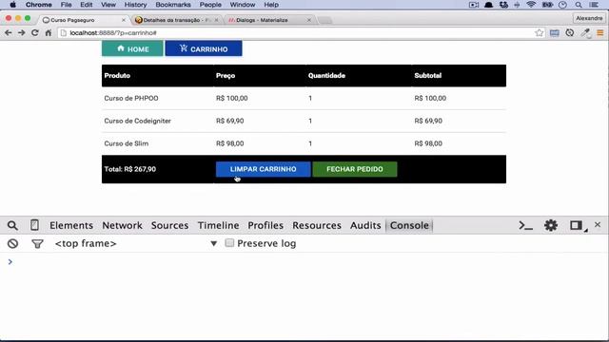Open the View menu
609x342 pixels.
click(x=108, y=5)
